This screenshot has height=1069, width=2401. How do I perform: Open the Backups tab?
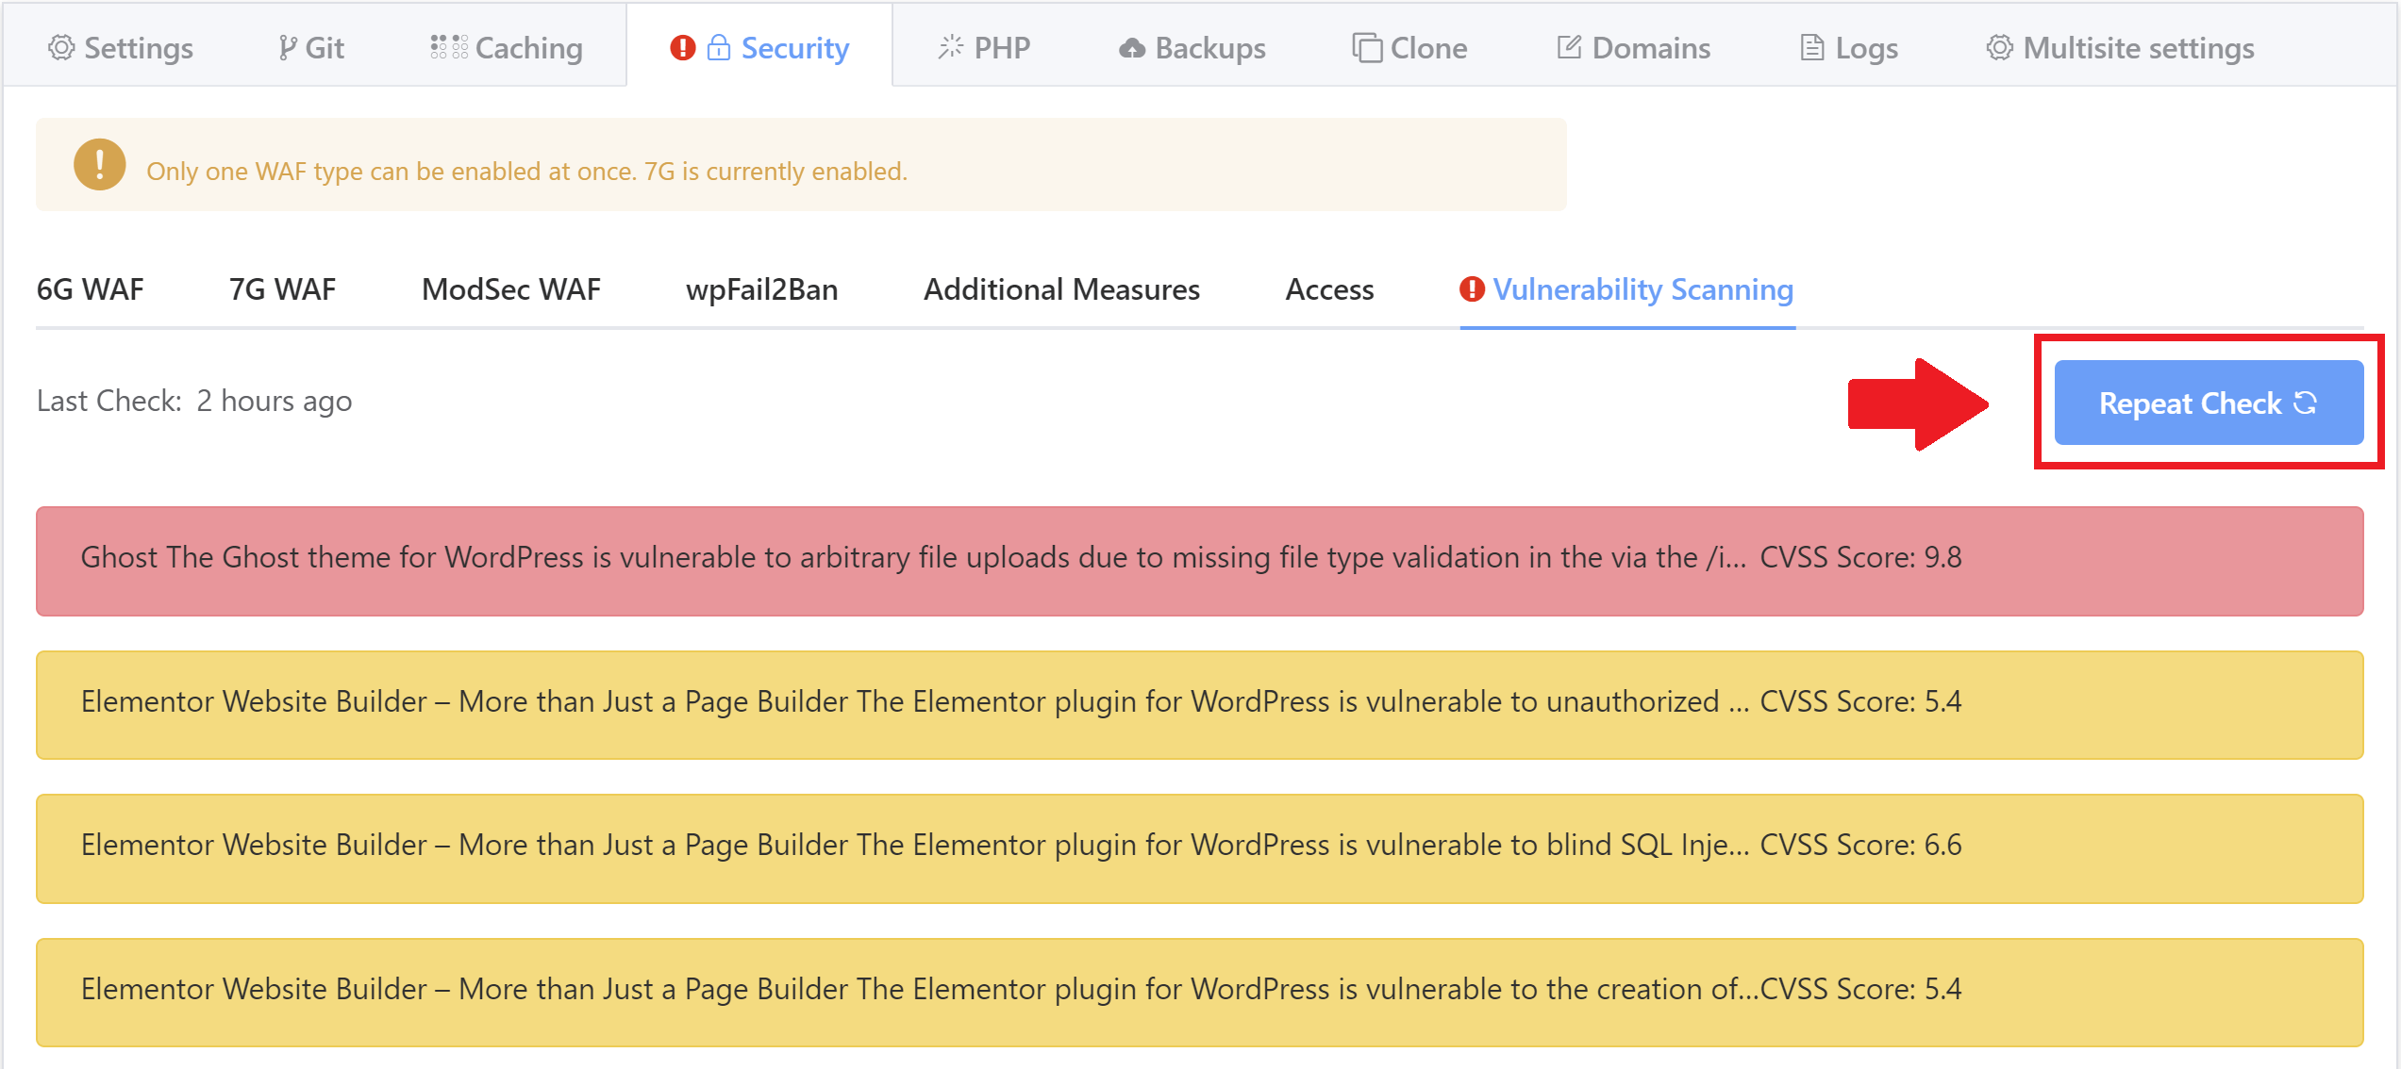click(x=1192, y=48)
